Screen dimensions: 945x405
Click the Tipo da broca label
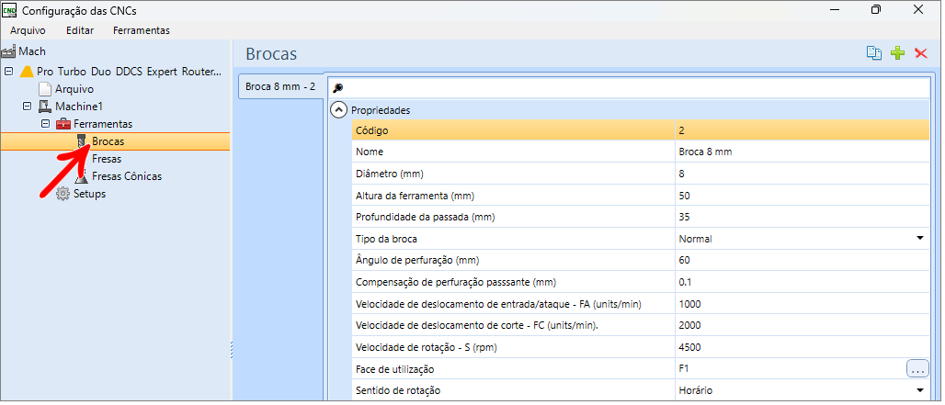386,239
